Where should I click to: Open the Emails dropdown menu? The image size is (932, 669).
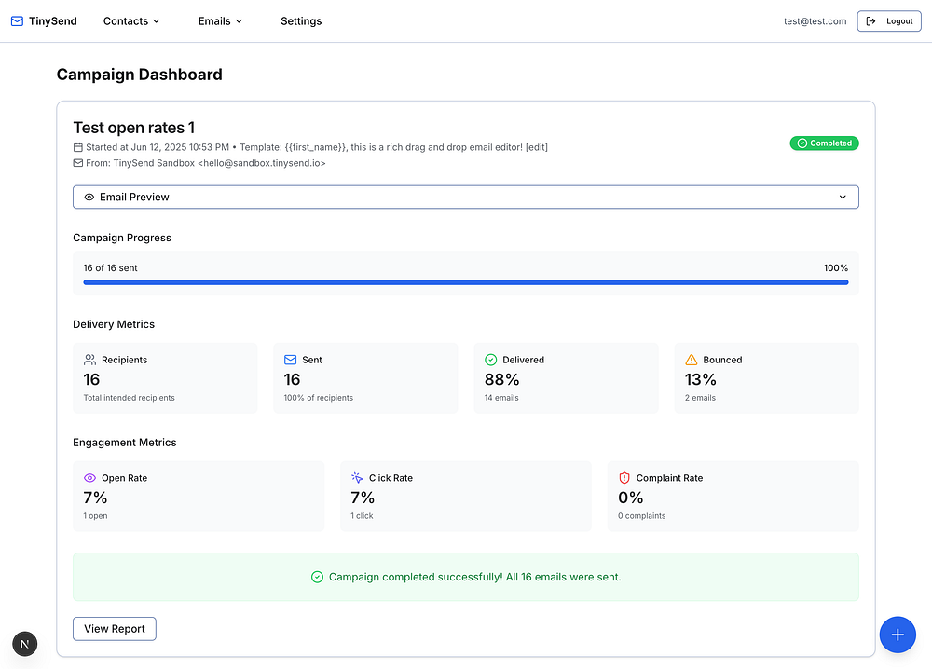[220, 21]
